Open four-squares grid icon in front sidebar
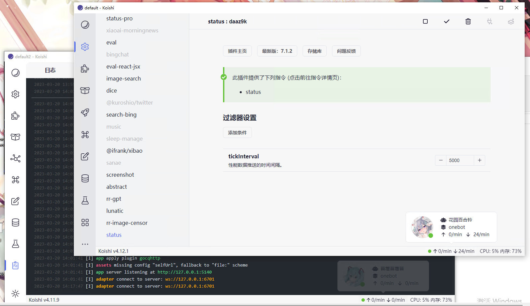This screenshot has width=530, height=306. tap(85, 222)
